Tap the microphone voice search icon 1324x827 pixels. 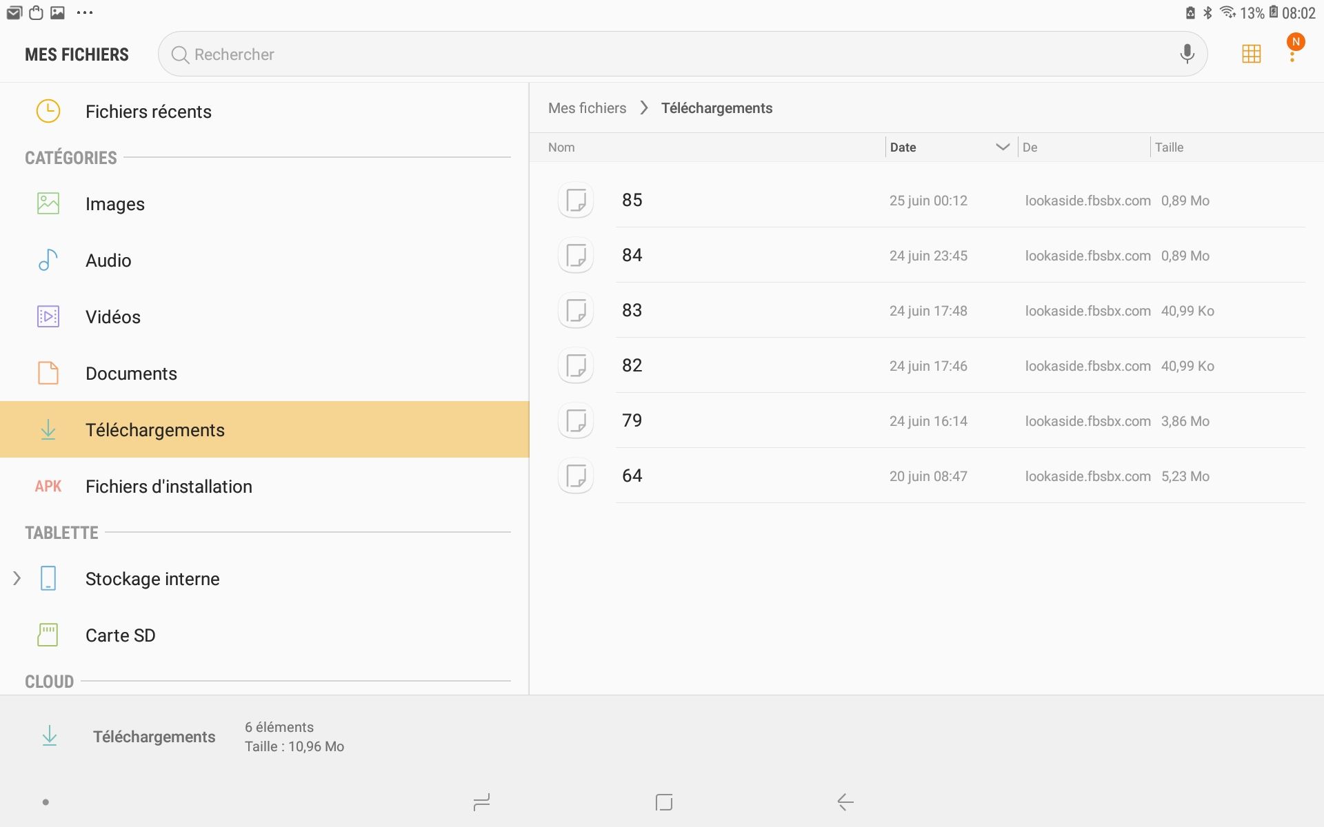pyautogui.click(x=1187, y=54)
